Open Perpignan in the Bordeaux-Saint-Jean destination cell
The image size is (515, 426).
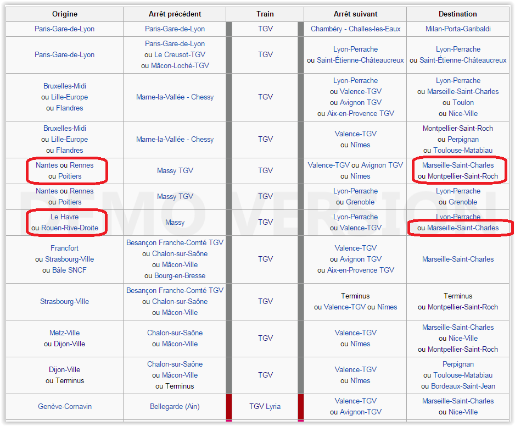point(458,364)
